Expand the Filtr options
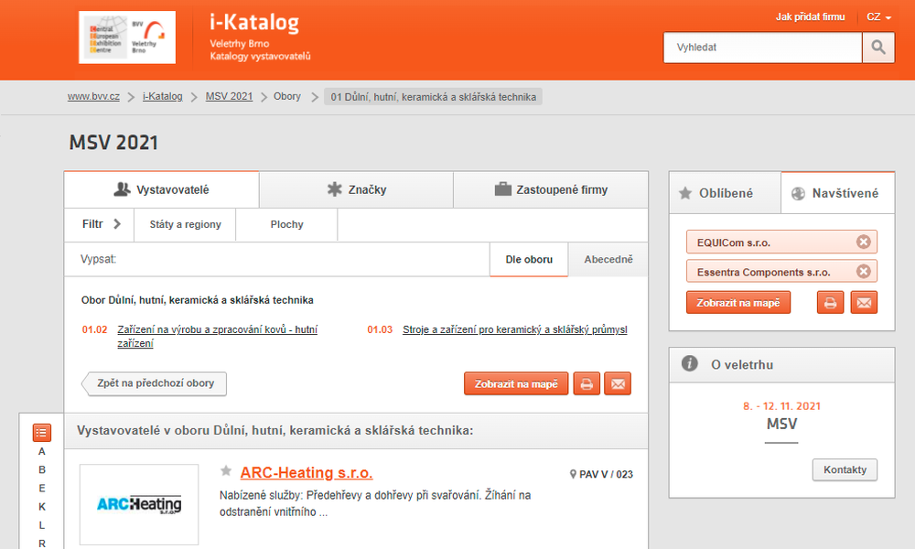915x549 pixels. [x=101, y=224]
